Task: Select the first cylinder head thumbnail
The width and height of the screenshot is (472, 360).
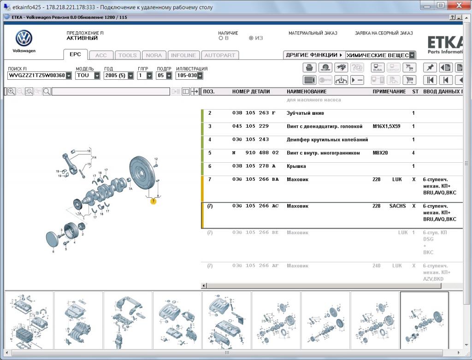Action: point(29,320)
